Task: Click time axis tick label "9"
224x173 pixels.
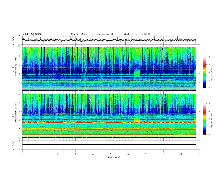Action: pos(181,154)
